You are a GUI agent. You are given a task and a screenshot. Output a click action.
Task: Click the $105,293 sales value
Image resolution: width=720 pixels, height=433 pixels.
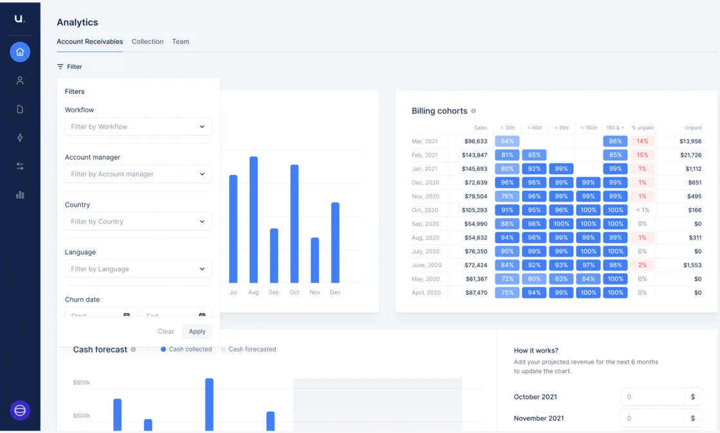click(x=474, y=210)
